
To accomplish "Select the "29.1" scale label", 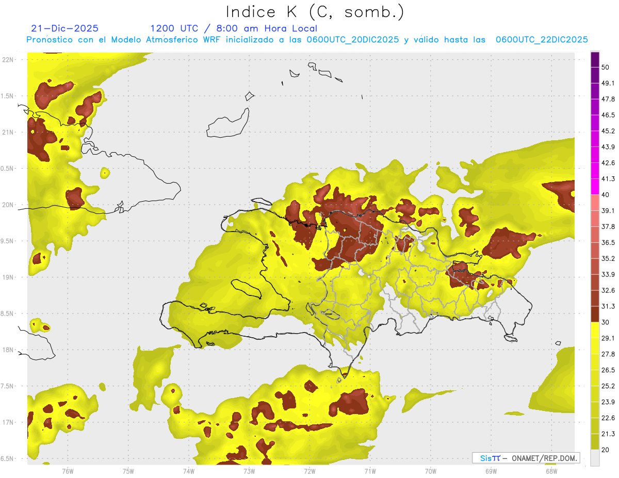I will [608, 338].
